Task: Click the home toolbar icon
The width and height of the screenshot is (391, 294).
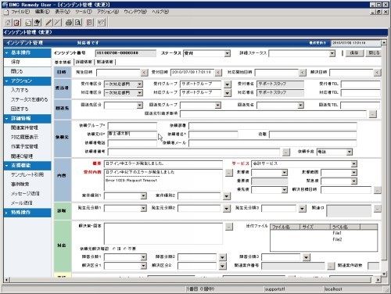Action: 8,23
